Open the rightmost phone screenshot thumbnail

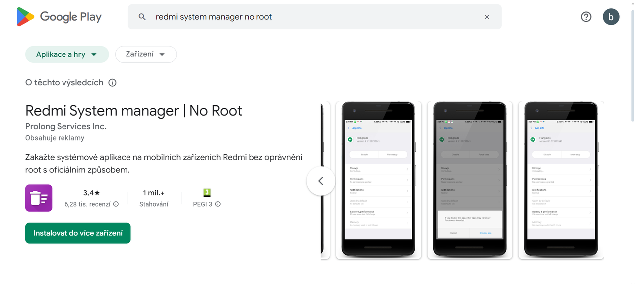561,181
